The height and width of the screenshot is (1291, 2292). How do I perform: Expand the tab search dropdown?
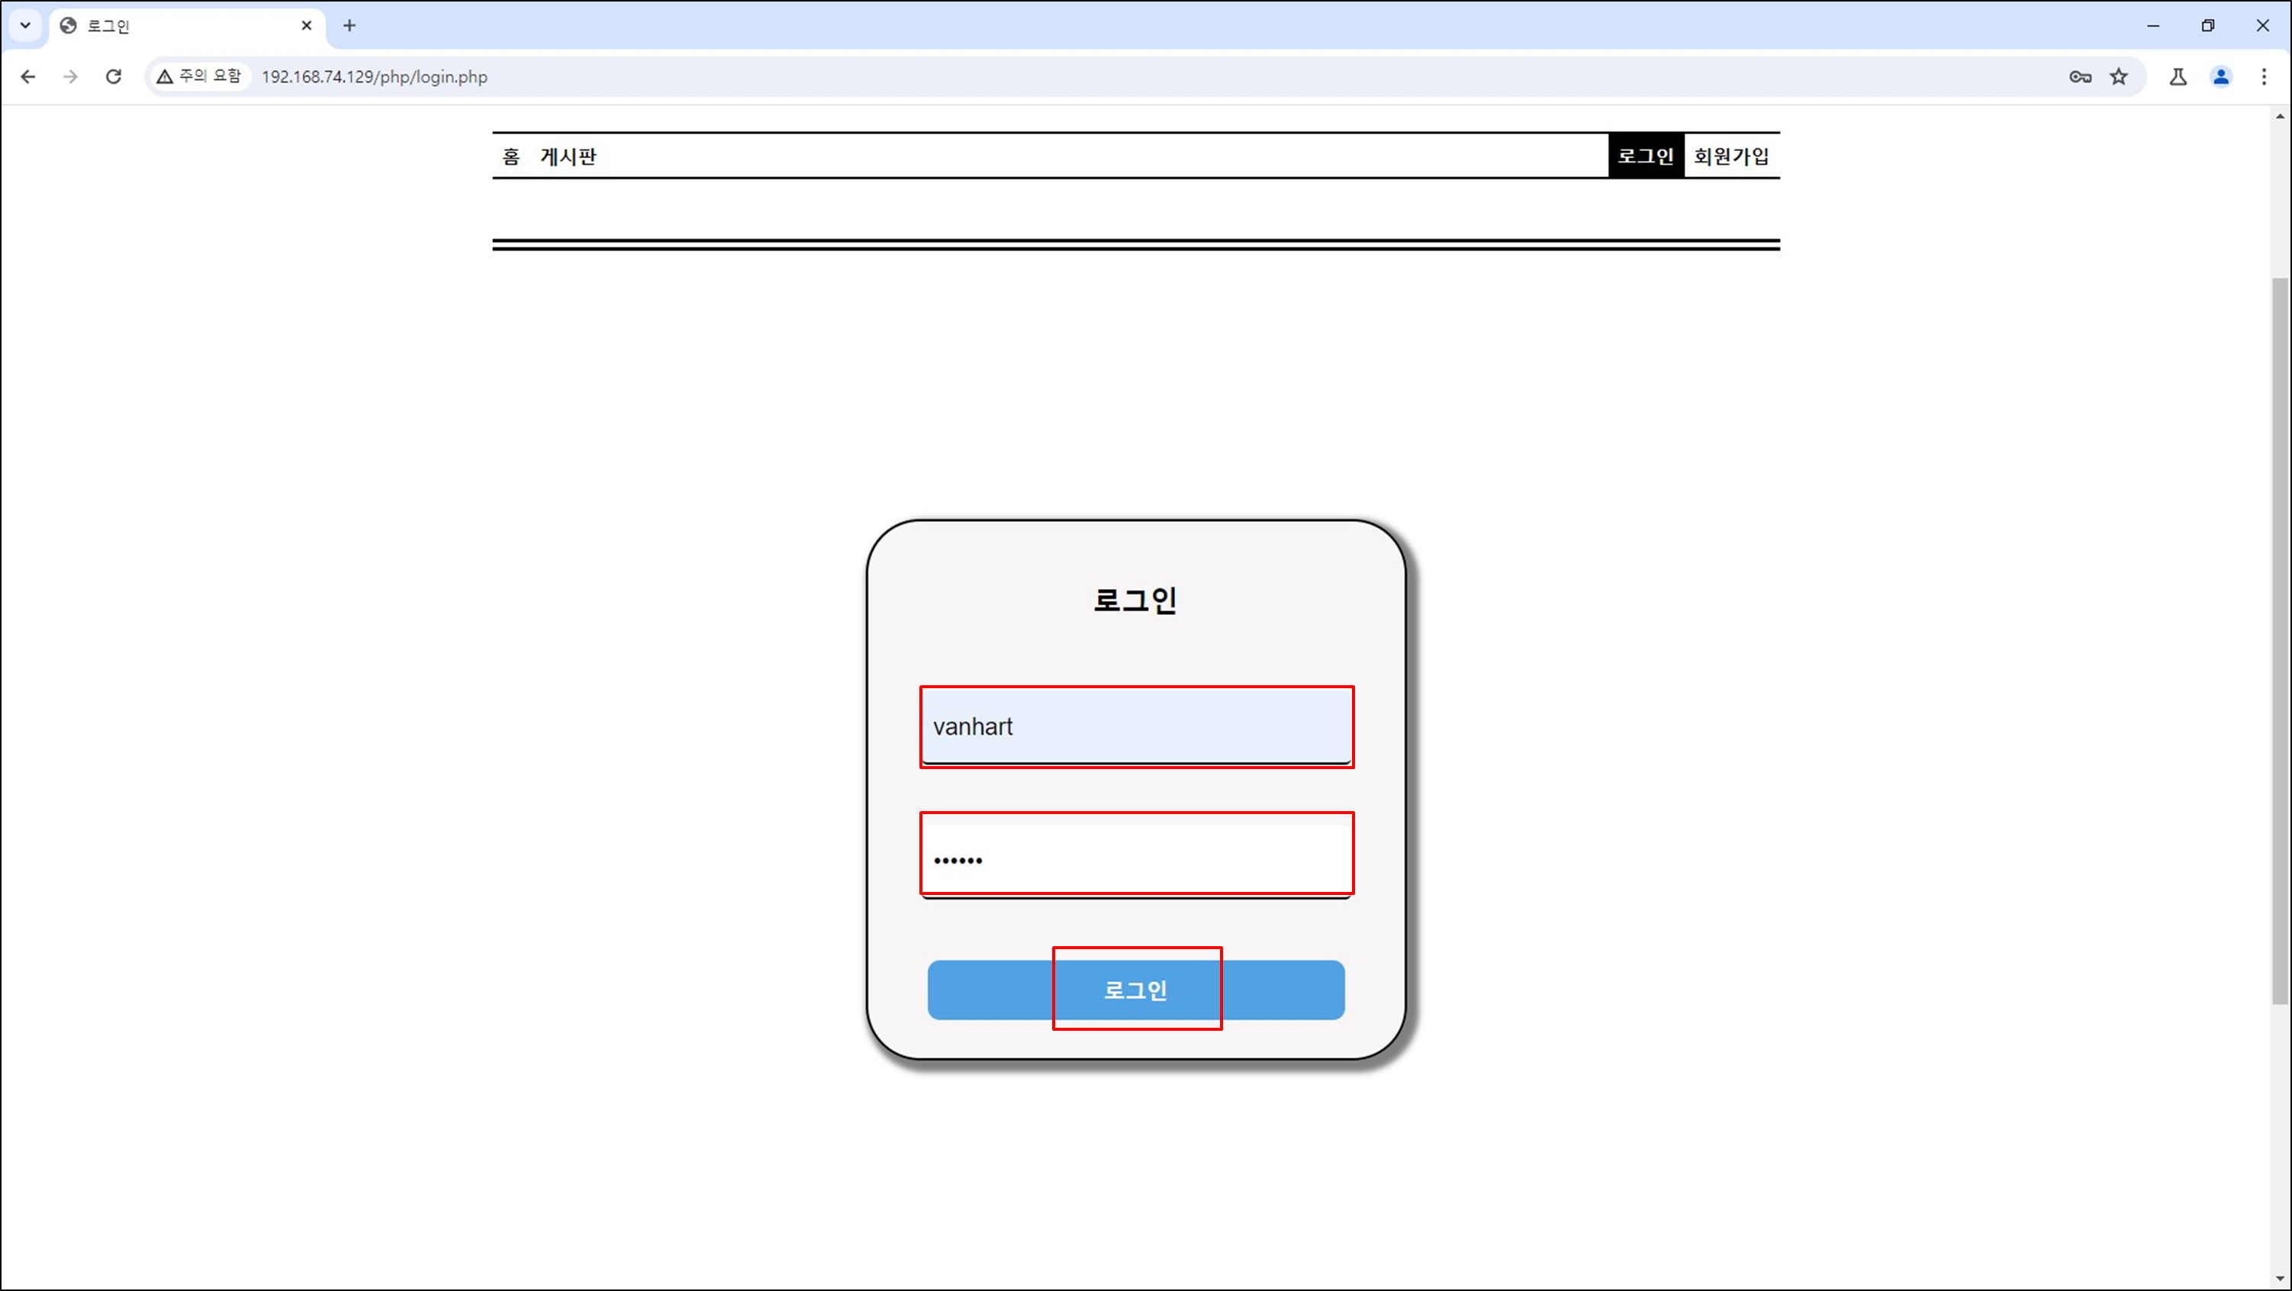coord(25,26)
